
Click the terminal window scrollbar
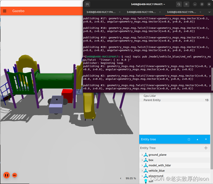[x=212, y=79]
